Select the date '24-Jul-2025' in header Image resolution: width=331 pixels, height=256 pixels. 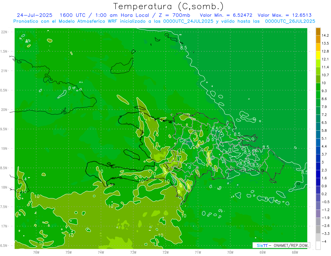tap(34, 15)
